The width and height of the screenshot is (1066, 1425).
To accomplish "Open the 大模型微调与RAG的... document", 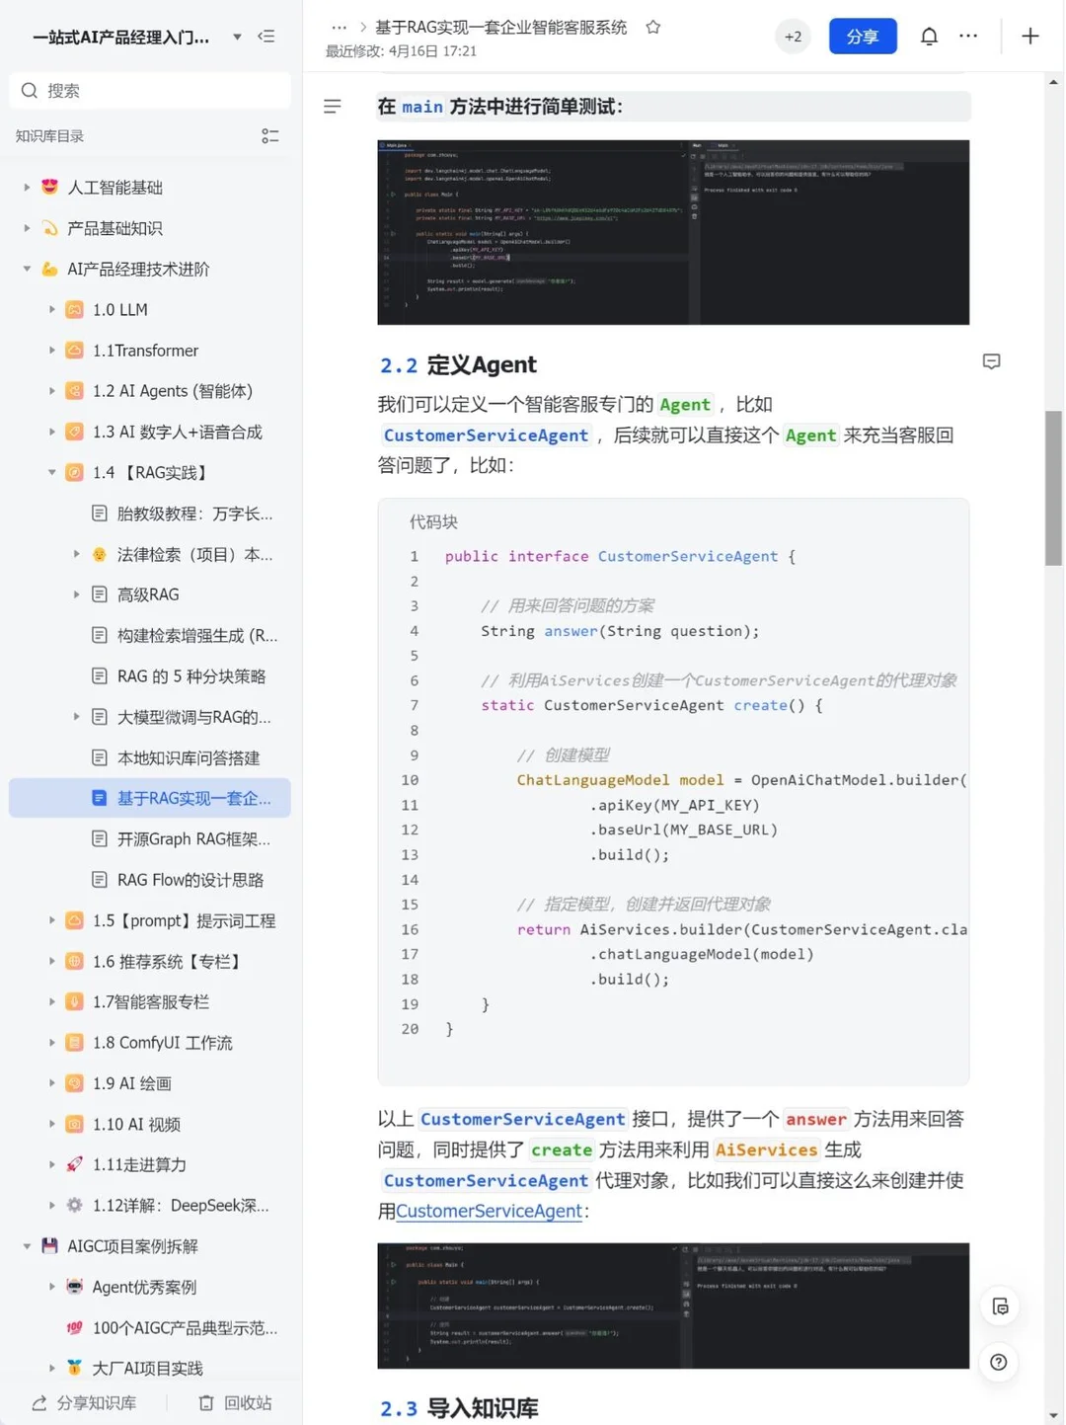I will [194, 717].
